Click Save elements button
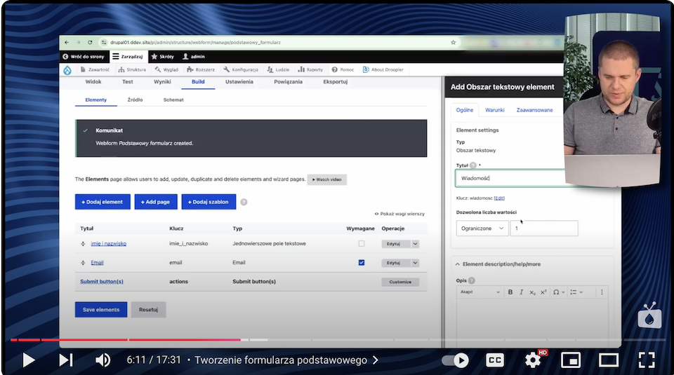The width and height of the screenshot is (674, 375). point(101,310)
